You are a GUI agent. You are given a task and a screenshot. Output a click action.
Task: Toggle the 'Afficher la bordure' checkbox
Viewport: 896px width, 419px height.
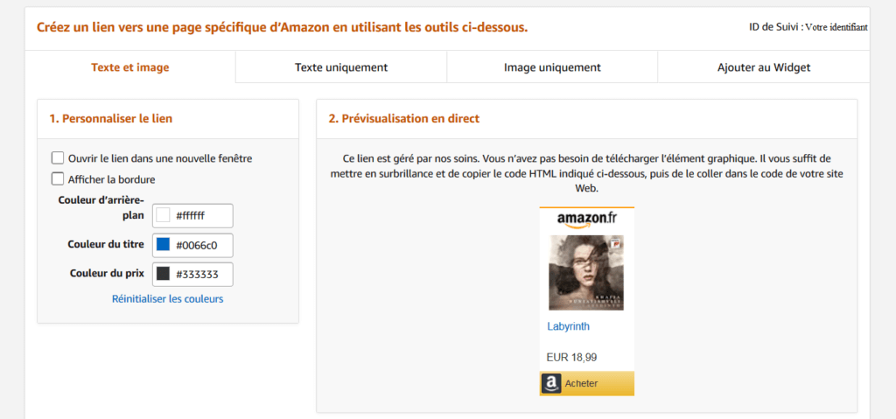coord(58,179)
